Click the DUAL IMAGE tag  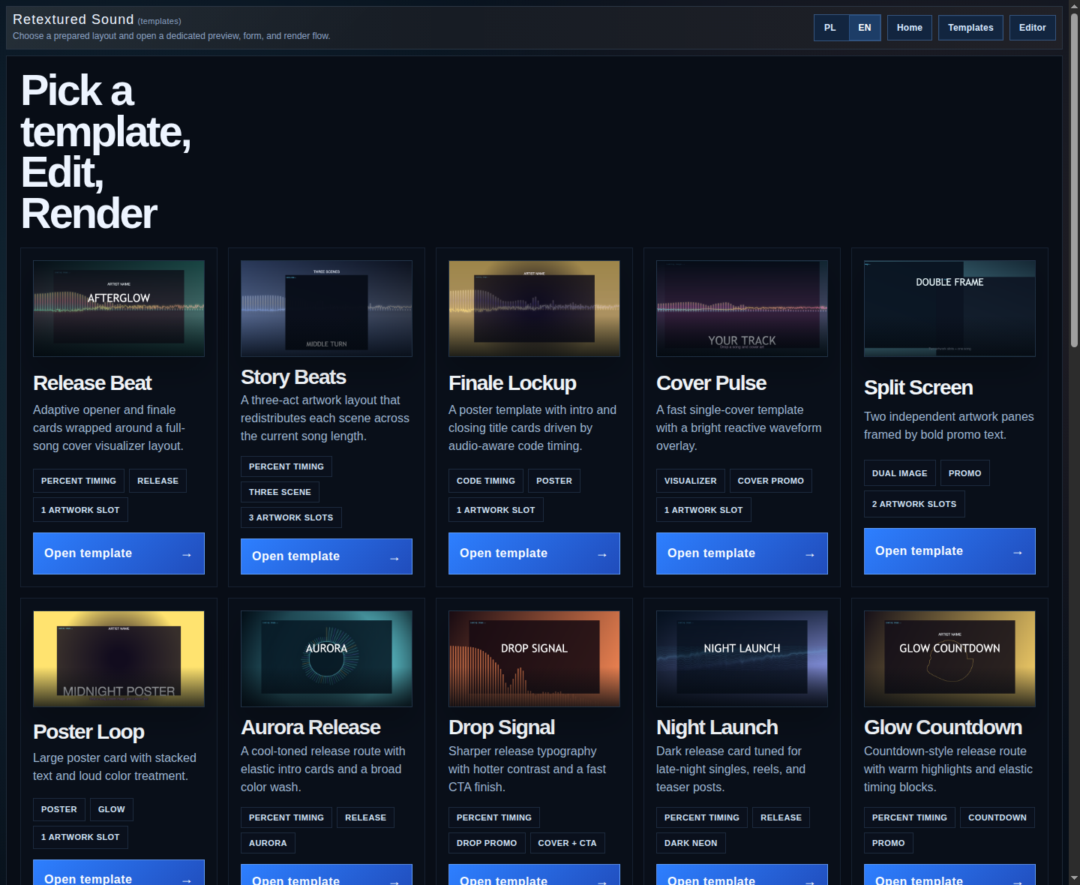pyautogui.click(x=899, y=473)
